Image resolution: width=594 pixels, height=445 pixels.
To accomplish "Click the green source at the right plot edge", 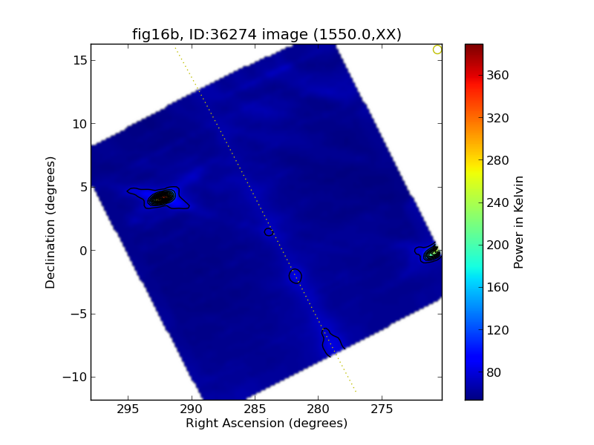I will click(434, 252).
